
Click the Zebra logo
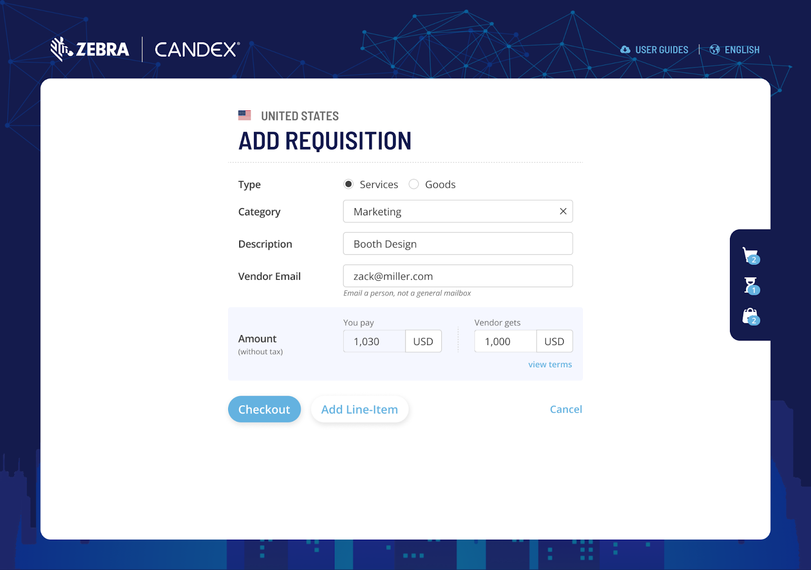[90, 49]
